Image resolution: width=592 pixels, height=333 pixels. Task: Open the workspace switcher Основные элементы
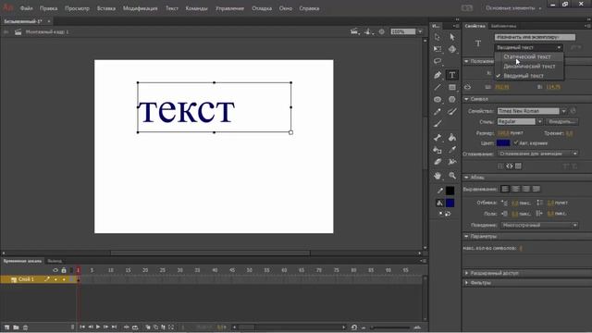512,8
